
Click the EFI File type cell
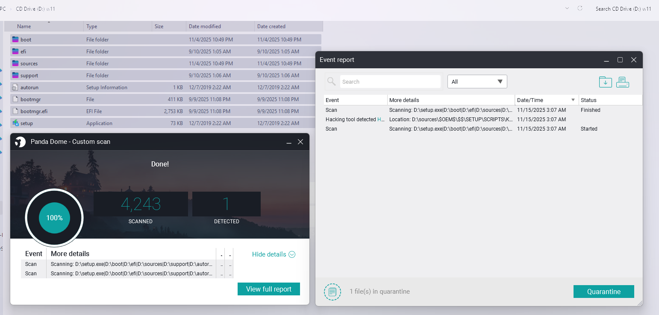tap(95, 111)
